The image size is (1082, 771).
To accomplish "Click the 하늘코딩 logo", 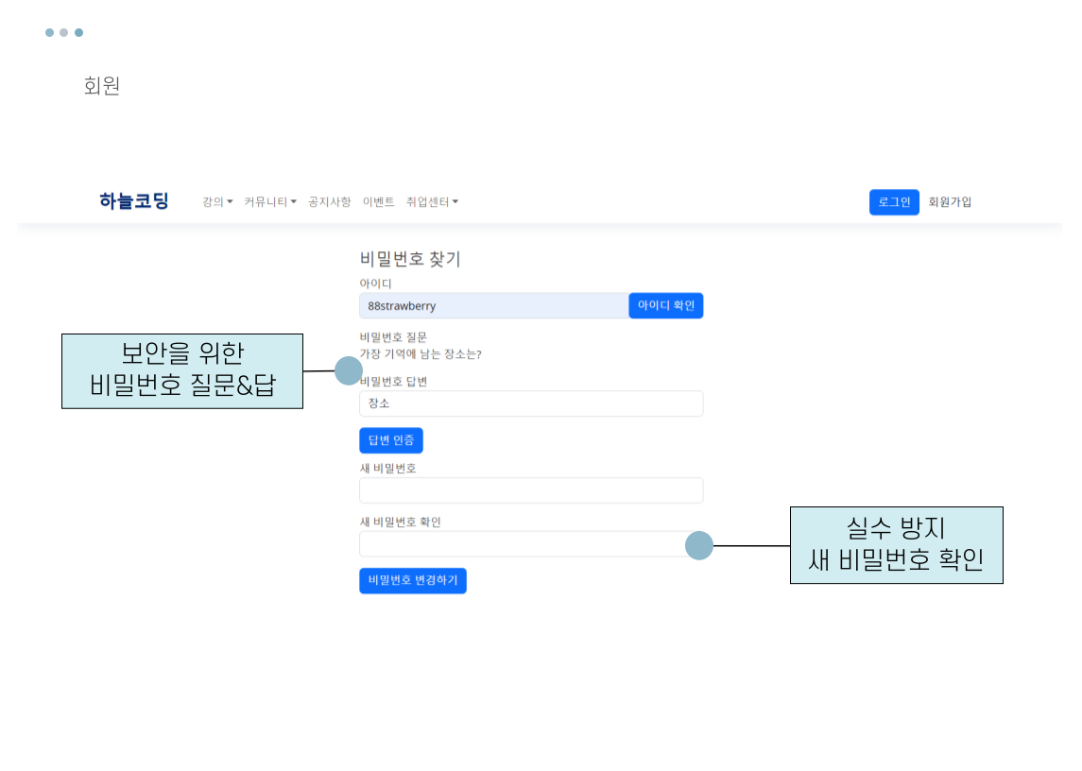I will point(133,200).
